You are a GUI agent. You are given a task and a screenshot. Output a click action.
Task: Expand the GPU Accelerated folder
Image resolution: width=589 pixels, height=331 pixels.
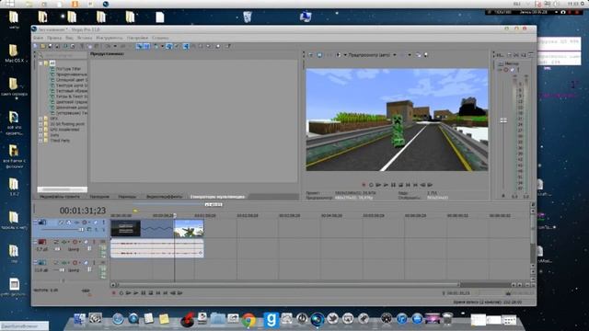[40, 130]
